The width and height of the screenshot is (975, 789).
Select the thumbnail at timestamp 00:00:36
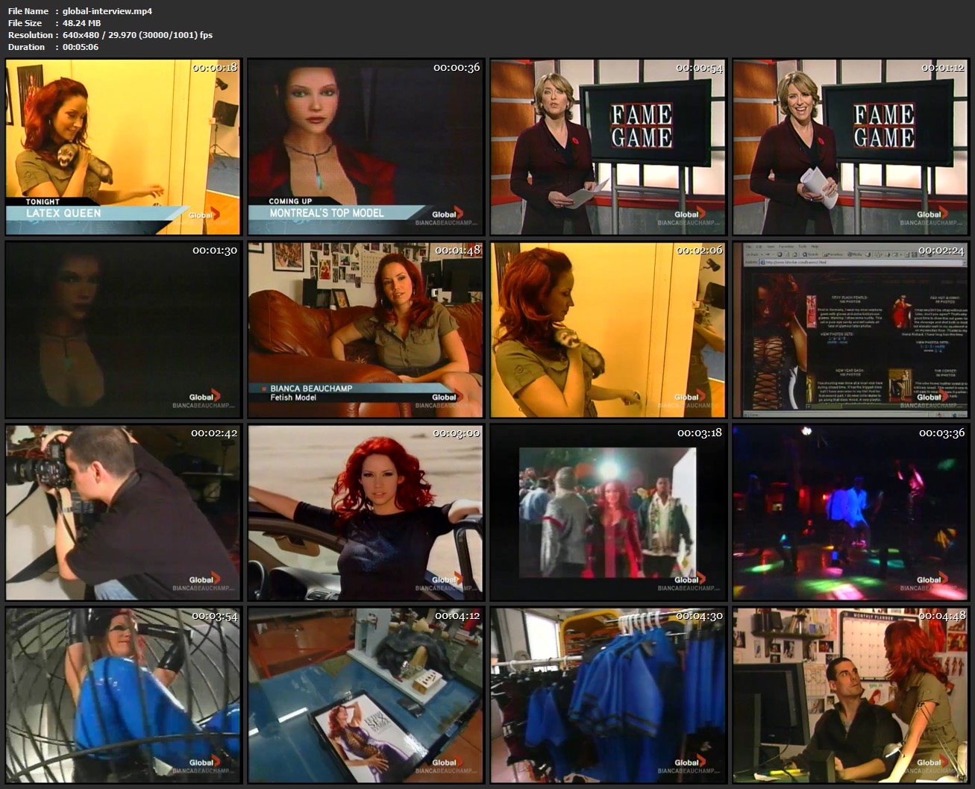coord(366,147)
